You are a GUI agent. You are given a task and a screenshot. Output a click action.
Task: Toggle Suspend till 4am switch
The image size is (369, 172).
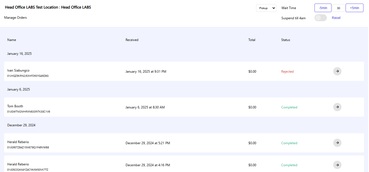click(x=321, y=18)
